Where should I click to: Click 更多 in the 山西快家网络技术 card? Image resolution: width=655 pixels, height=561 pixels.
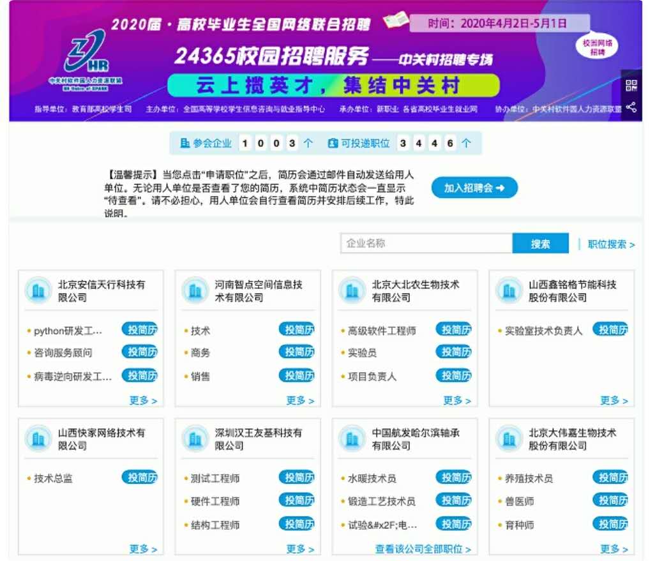tap(143, 549)
